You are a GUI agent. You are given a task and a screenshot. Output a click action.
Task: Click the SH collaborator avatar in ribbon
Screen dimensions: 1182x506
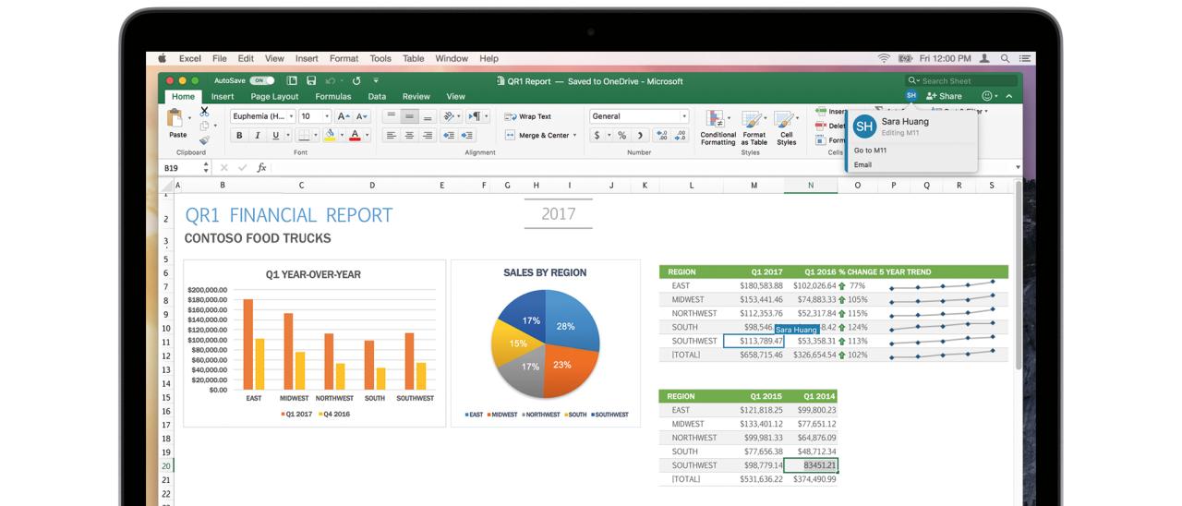coord(911,95)
